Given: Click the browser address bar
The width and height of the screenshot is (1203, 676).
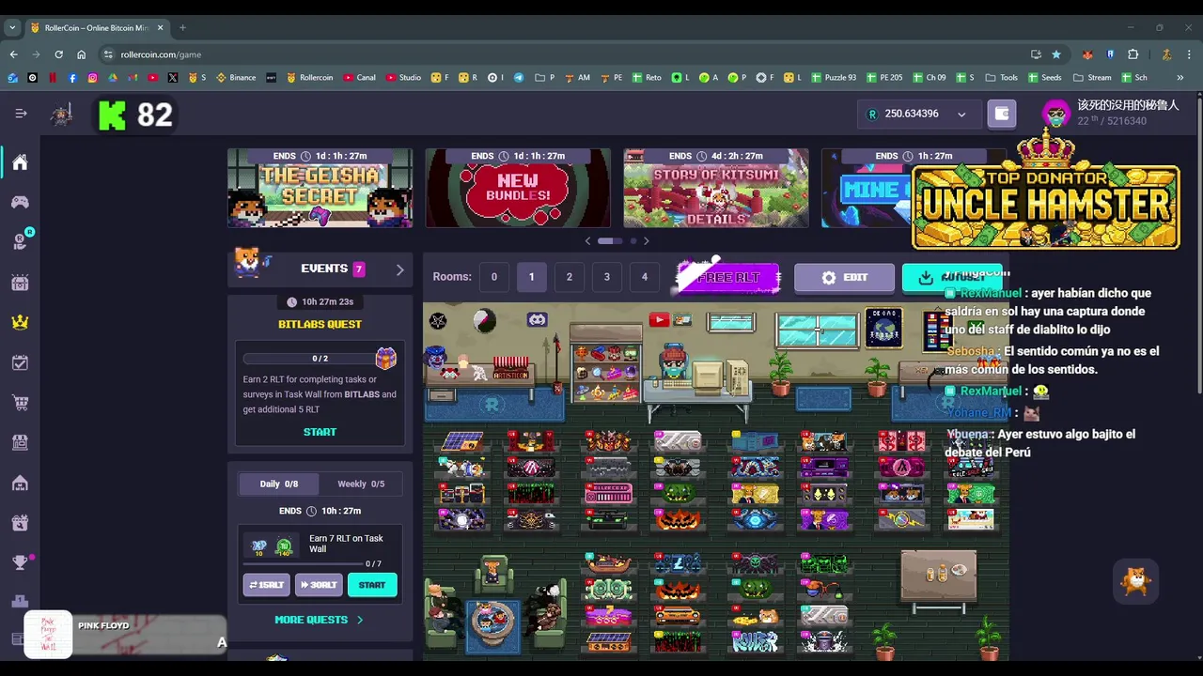Looking at the screenshot, I should [x=564, y=54].
